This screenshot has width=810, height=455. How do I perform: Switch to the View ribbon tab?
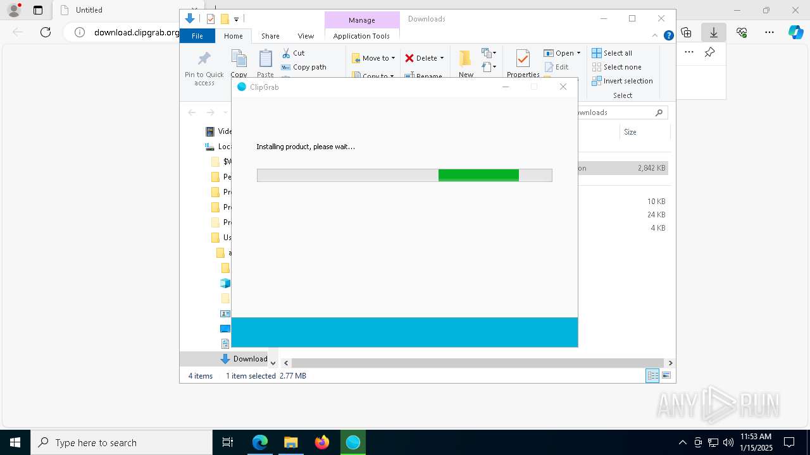coord(306,36)
